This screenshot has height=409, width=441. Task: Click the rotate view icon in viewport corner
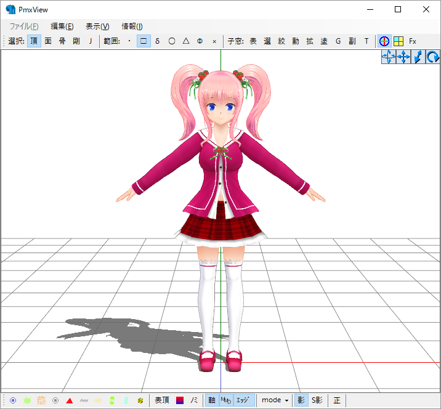(433, 57)
